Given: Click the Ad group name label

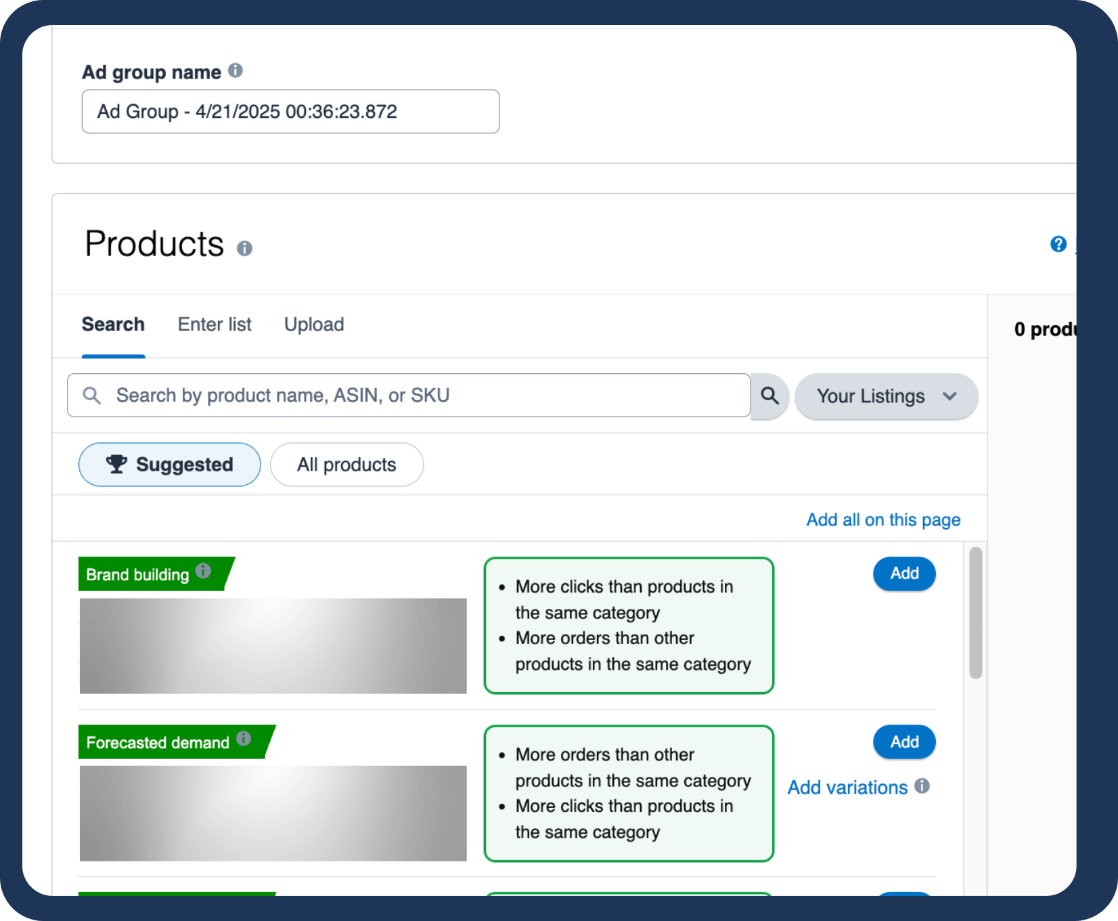Looking at the screenshot, I should pos(152,72).
